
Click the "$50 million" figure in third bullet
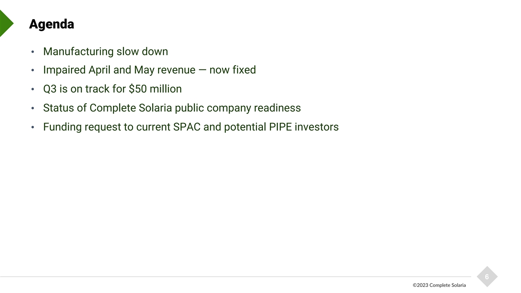[155, 89]
